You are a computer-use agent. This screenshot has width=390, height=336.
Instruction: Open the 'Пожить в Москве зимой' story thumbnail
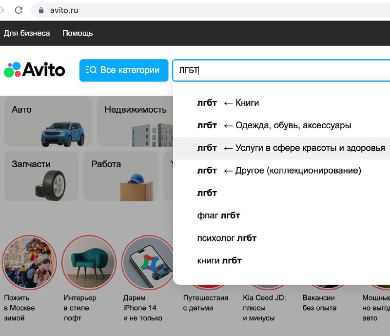click(29, 262)
